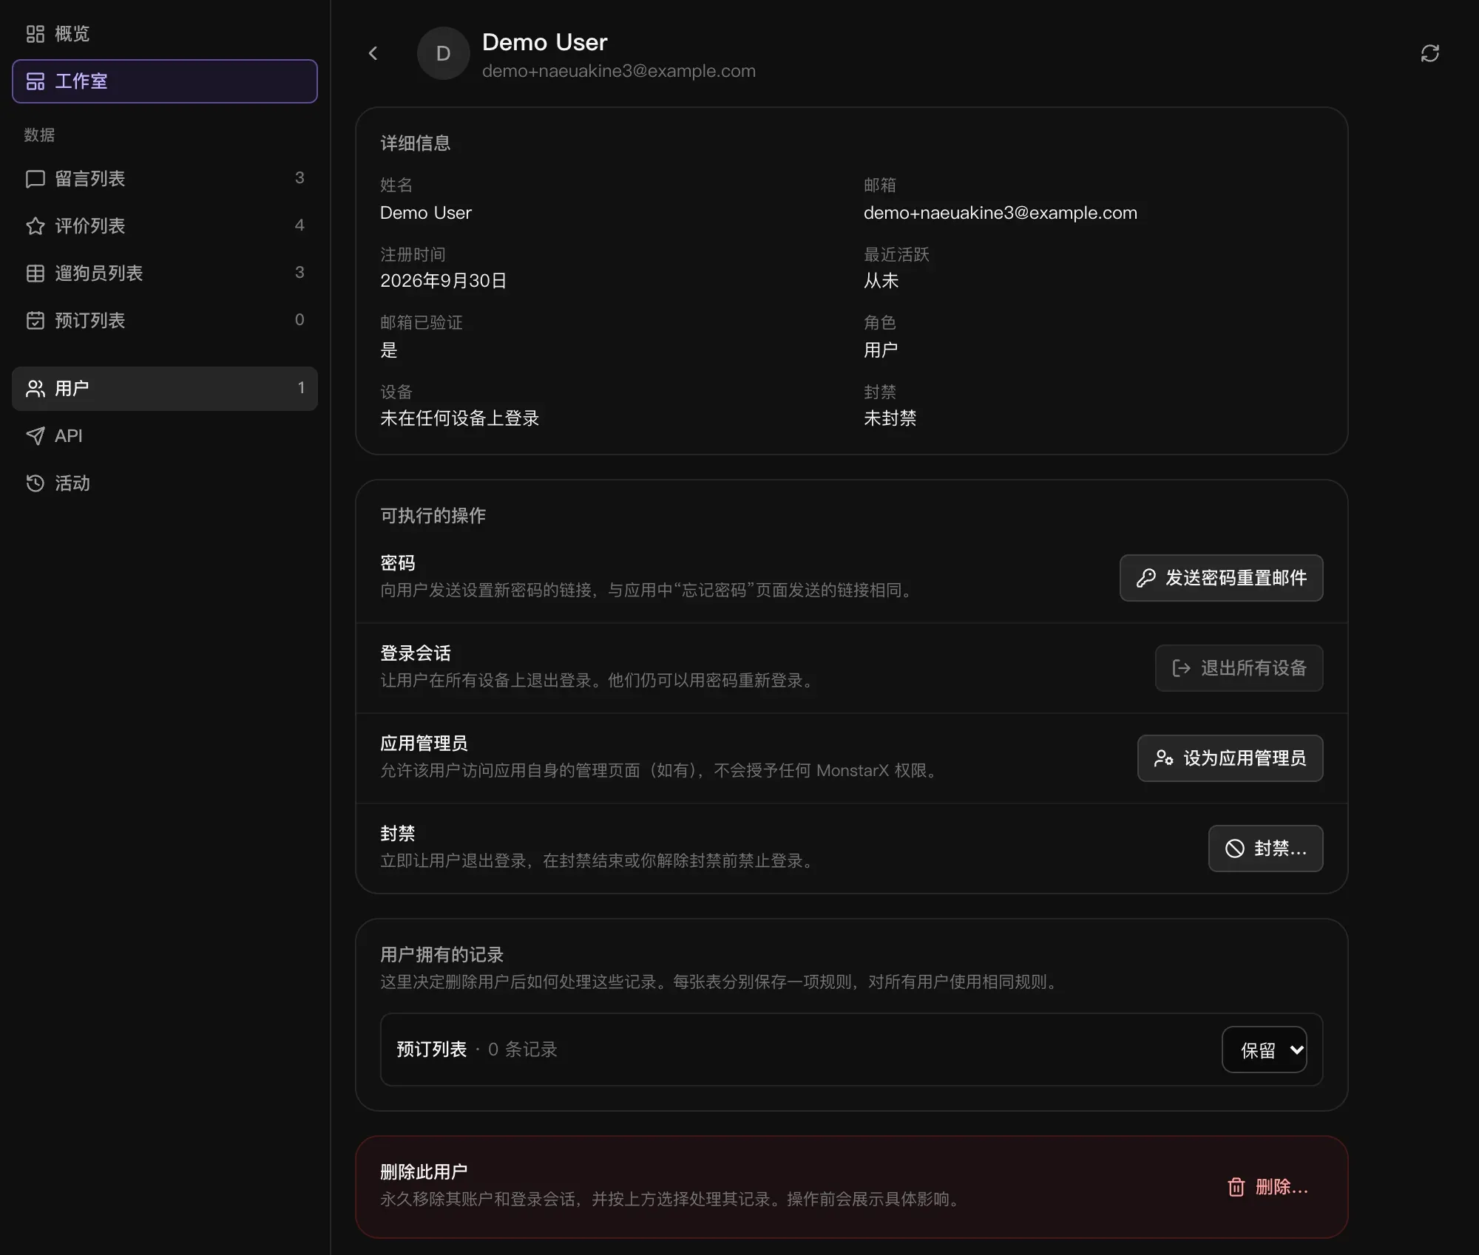Image resolution: width=1479 pixels, height=1255 pixels.
Task: Click the back arrow icon
Action: (373, 53)
